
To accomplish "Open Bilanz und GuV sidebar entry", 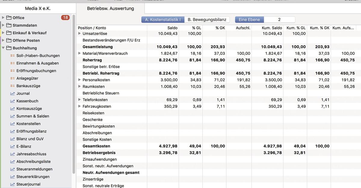I will [30, 139].
